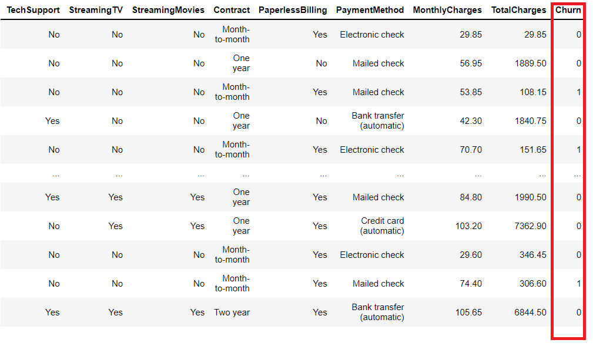Image resolution: width=593 pixels, height=353 pixels.
Task: Click the Two year contract cell
Action: 232,312
